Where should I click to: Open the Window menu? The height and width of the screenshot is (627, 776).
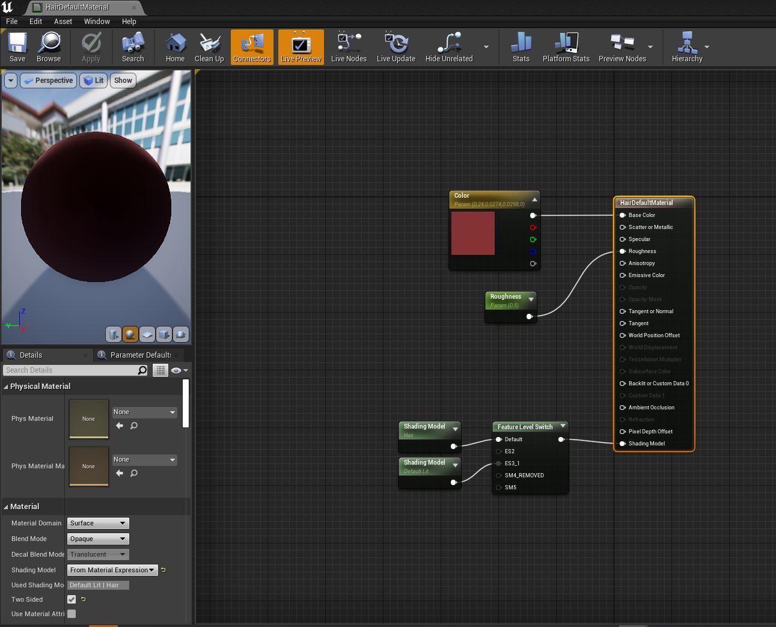point(97,21)
